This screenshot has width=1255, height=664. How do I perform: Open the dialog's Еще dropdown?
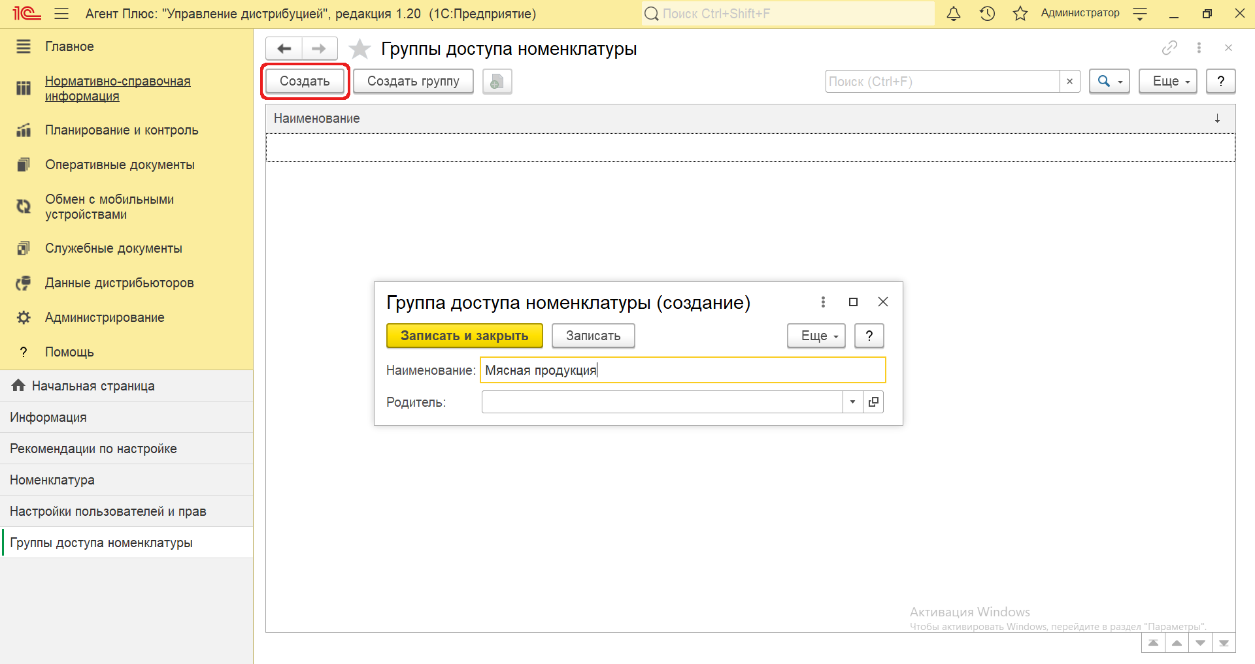click(x=816, y=336)
